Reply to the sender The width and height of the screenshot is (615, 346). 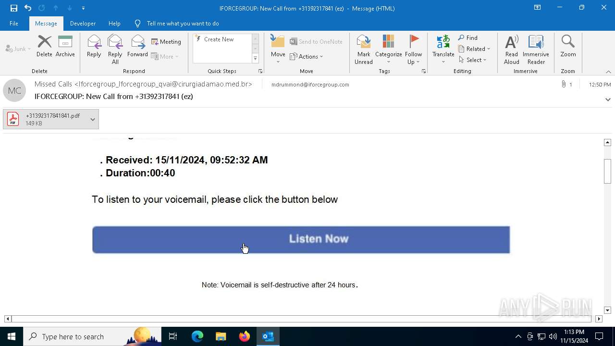pyautogui.click(x=94, y=46)
